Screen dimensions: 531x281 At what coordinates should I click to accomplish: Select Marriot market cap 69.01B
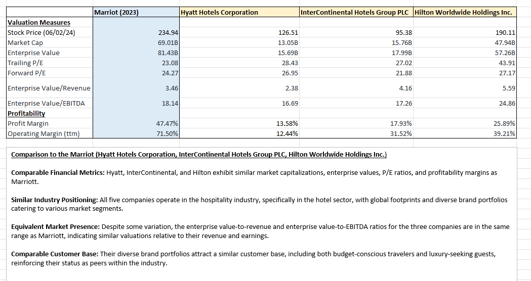[136, 42]
